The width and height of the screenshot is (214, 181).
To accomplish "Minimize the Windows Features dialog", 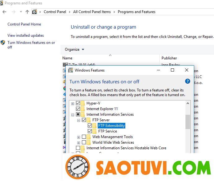I will click(158, 70).
